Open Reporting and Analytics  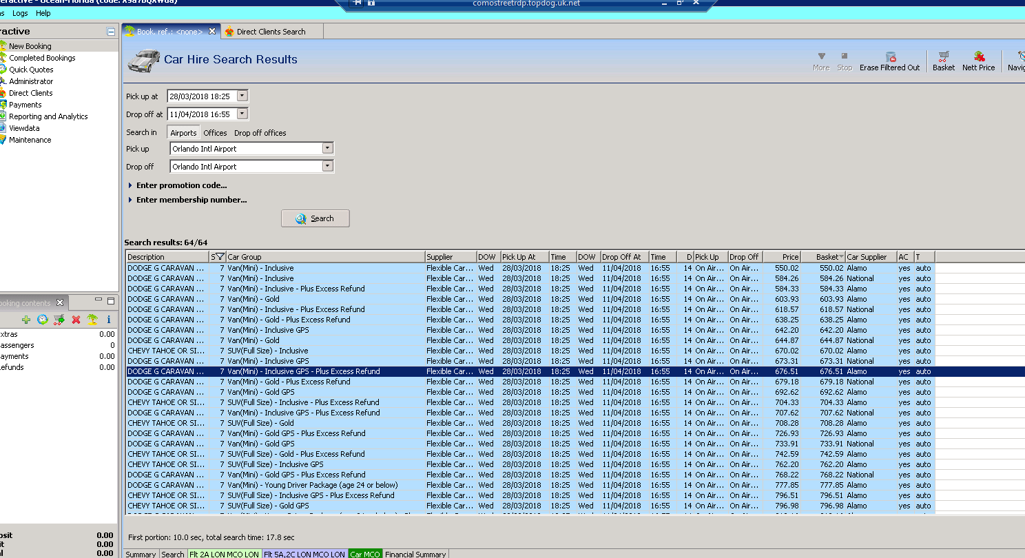click(x=48, y=116)
